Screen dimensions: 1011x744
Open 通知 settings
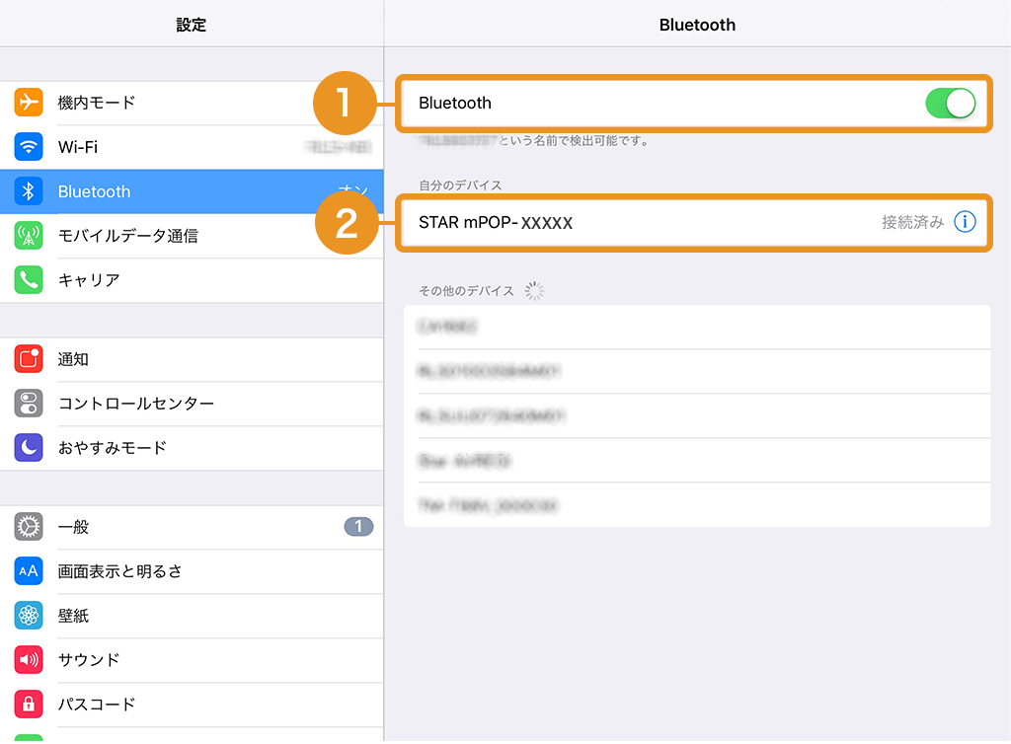(x=192, y=359)
